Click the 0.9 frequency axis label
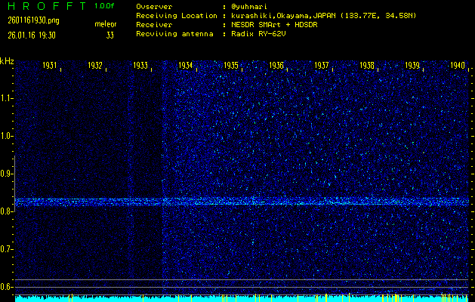 click(x=5, y=174)
